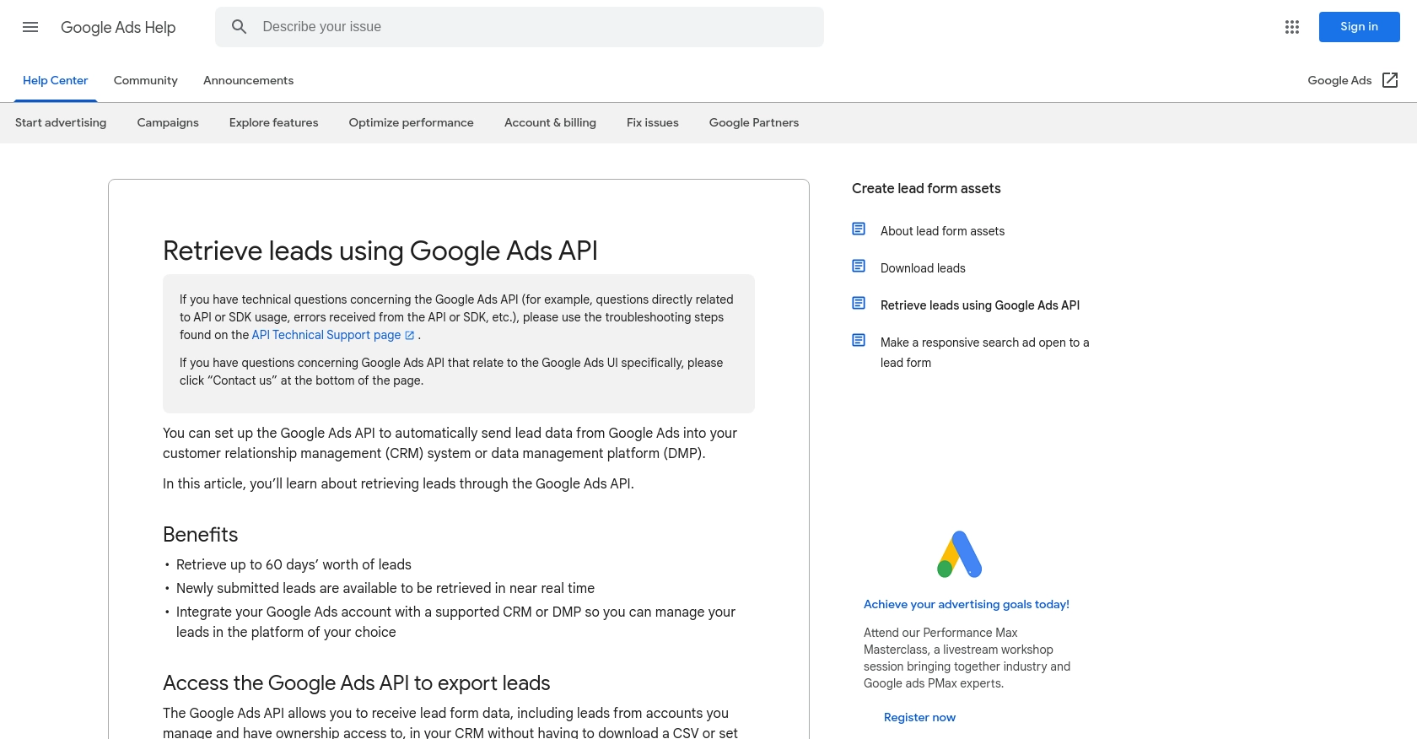The height and width of the screenshot is (739, 1417).
Task: Click the article icon beside About lead form assets
Action: click(859, 229)
